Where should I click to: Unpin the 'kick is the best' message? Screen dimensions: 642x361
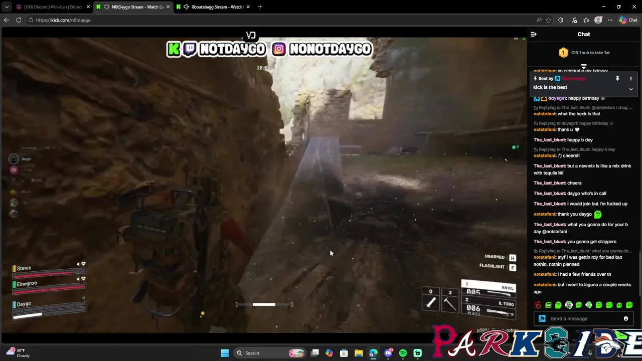coord(617,79)
